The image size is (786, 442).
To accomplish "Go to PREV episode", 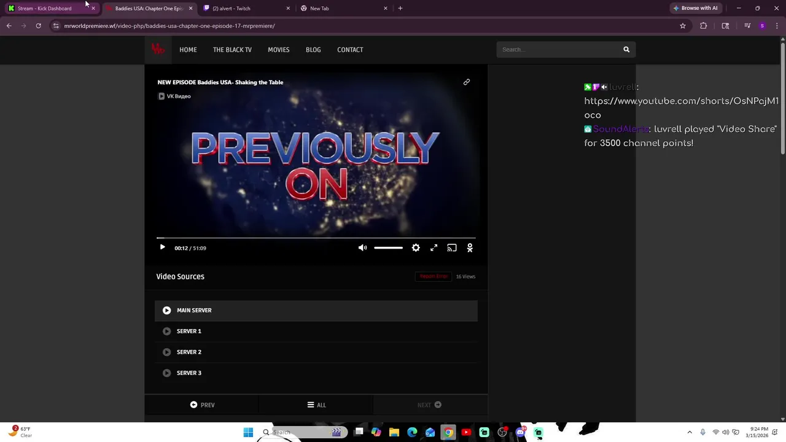I will click(202, 405).
